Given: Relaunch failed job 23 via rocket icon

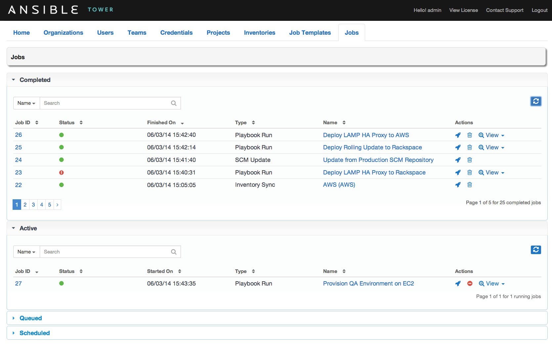Looking at the screenshot, I should pos(458,173).
